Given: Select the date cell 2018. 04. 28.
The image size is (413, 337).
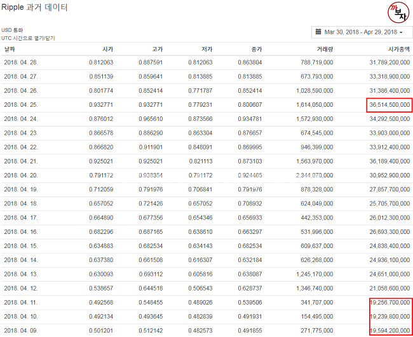Looking at the screenshot, I should 21,62.
